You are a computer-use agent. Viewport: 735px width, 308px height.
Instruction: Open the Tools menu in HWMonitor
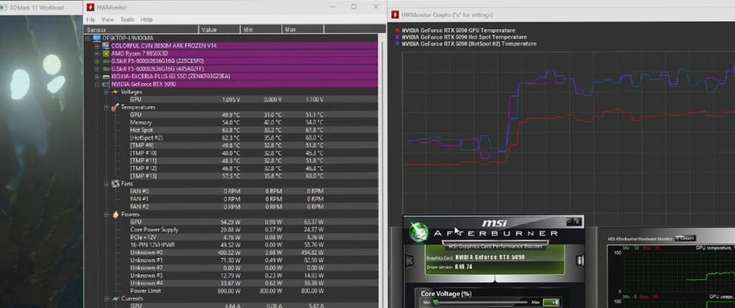click(x=127, y=19)
